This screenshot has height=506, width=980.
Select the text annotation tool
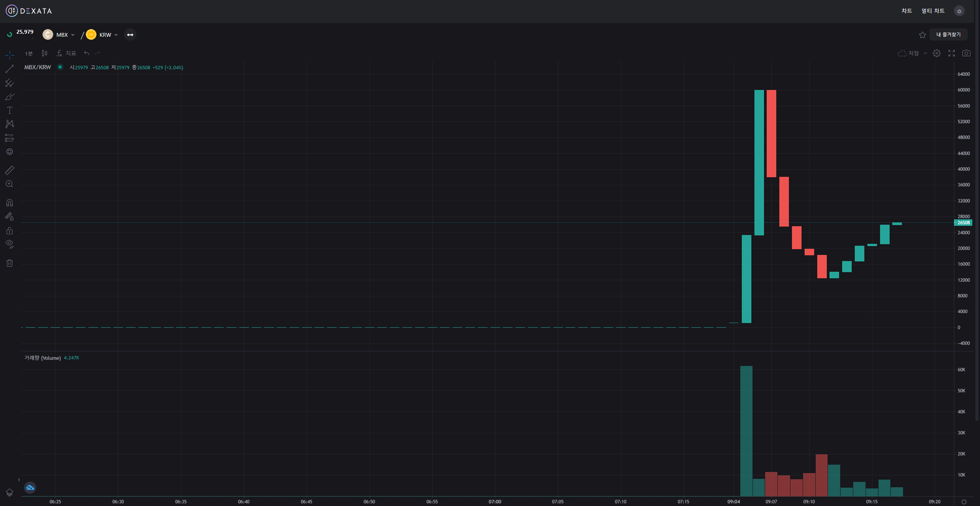pos(10,111)
